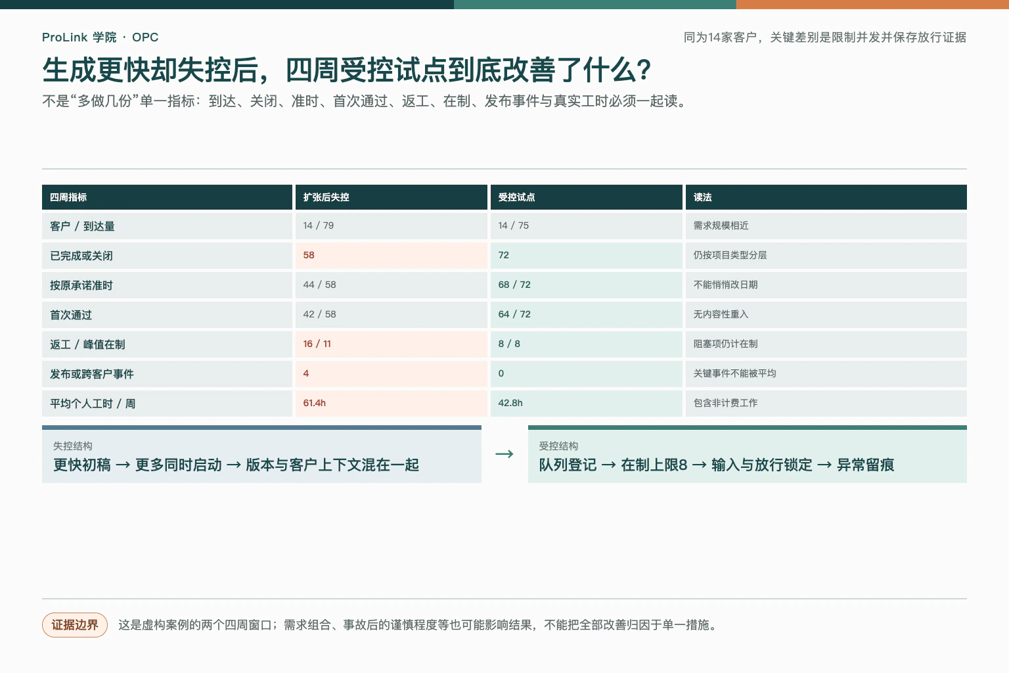Select row label 客户 / 到达量
This screenshot has width=1009, height=673.
[x=82, y=226]
